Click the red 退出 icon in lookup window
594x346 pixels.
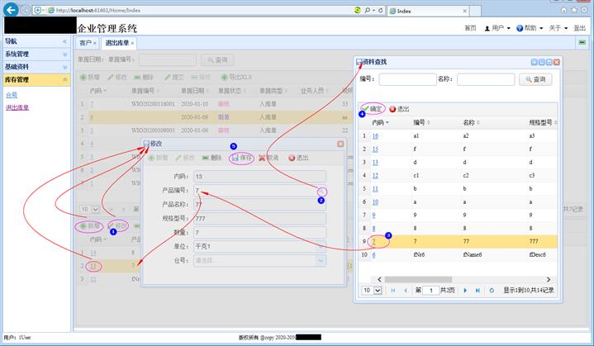(x=392, y=109)
